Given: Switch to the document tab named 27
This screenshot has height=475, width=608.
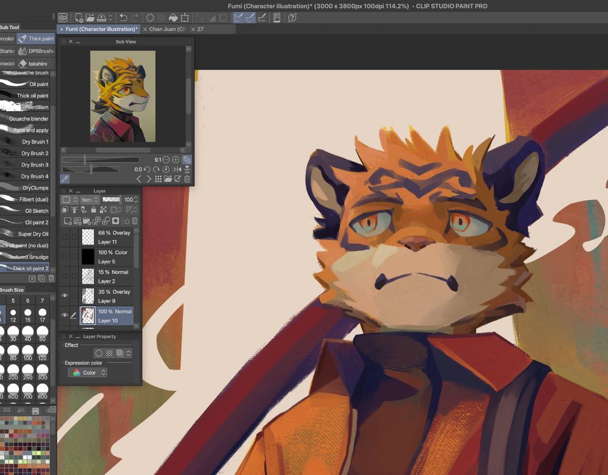Looking at the screenshot, I should (200, 29).
